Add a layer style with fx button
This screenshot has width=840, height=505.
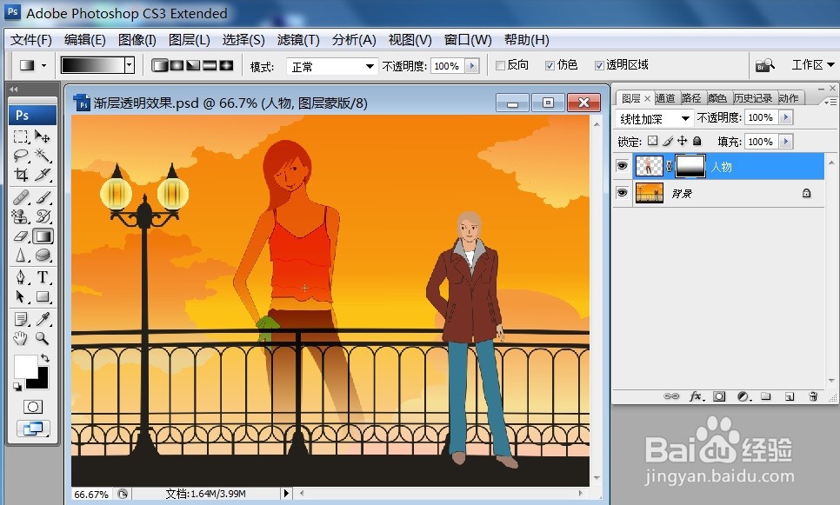(696, 396)
